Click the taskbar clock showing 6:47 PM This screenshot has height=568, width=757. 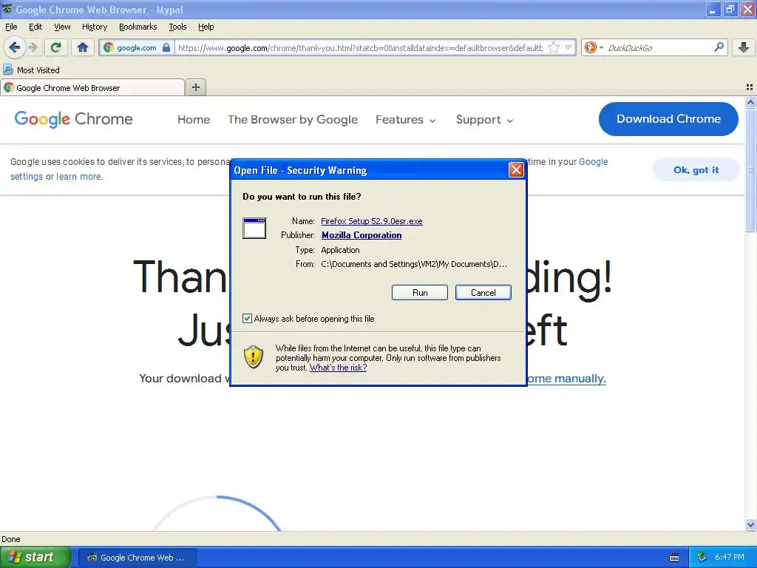pyautogui.click(x=729, y=557)
